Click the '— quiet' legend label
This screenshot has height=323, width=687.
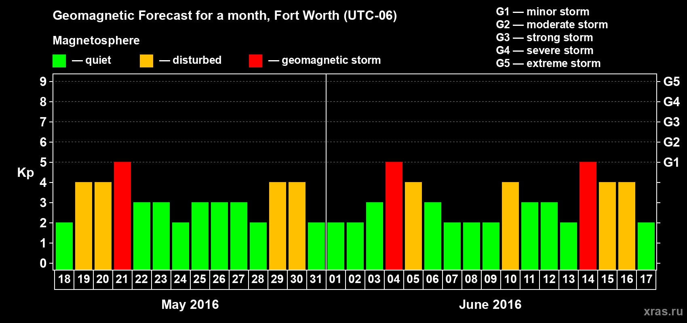click(91, 60)
